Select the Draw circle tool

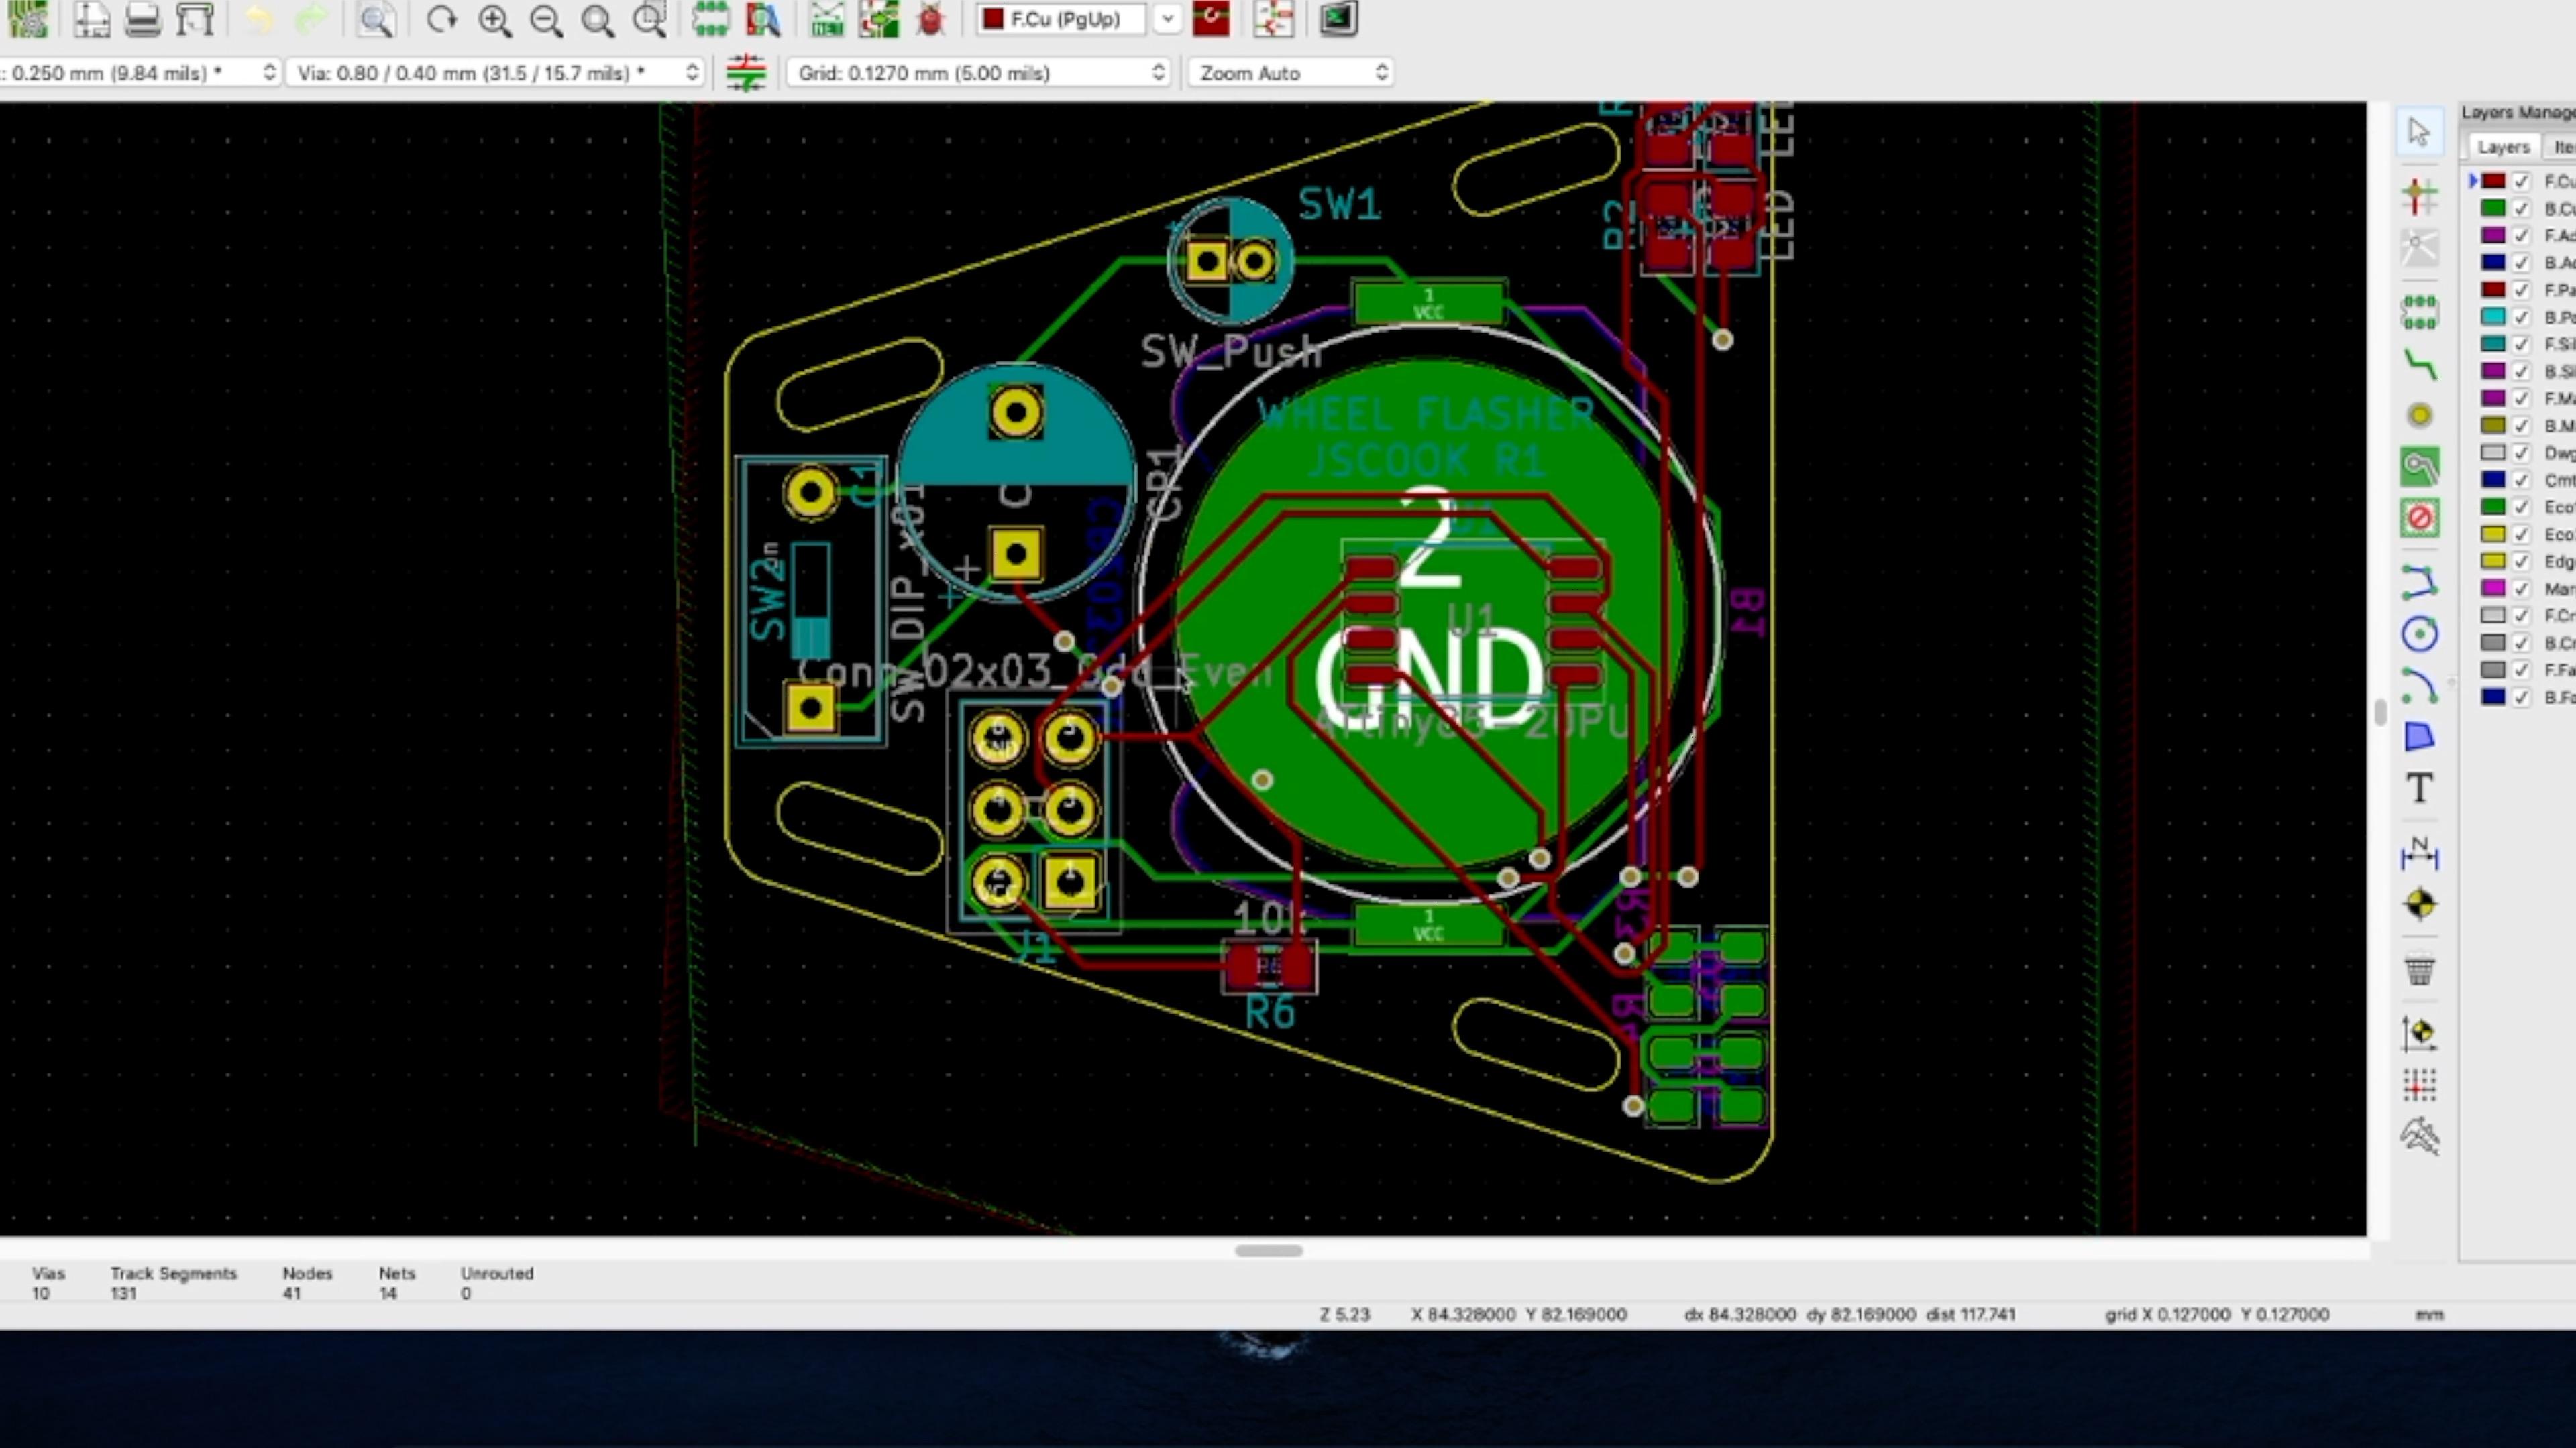coord(2419,635)
